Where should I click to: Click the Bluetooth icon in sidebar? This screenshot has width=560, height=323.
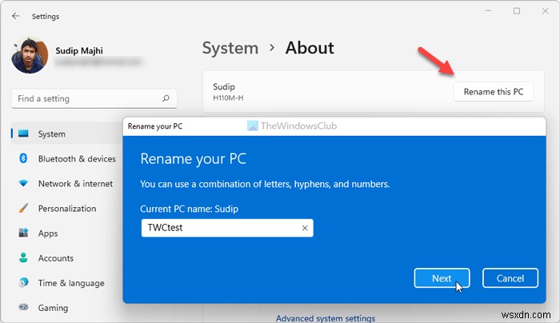click(x=23, y=158)
